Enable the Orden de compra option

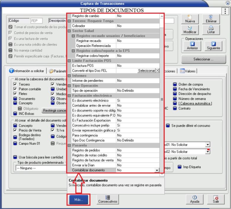click(175, 84)
